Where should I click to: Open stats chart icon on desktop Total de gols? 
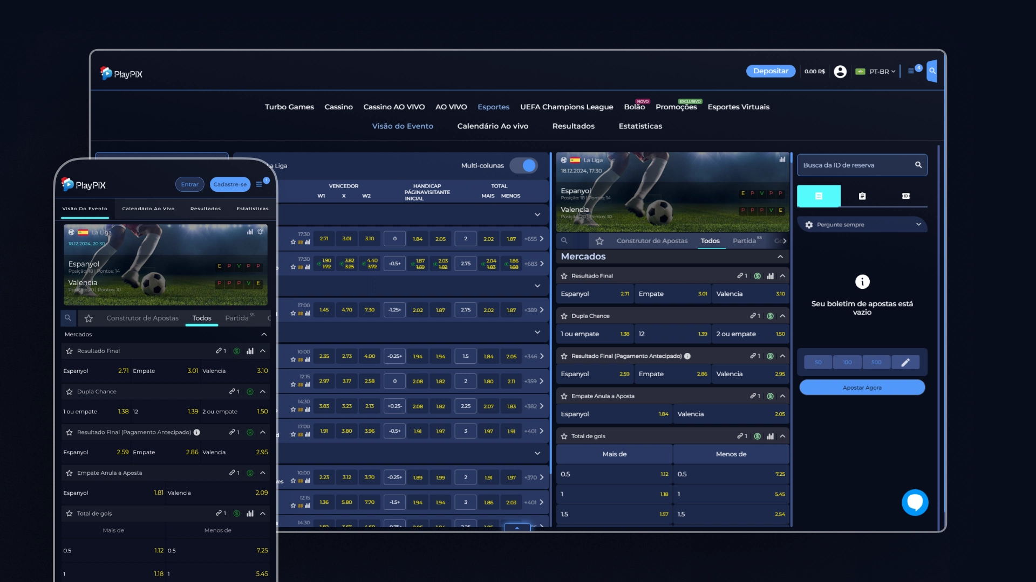[x=770, y=436]
